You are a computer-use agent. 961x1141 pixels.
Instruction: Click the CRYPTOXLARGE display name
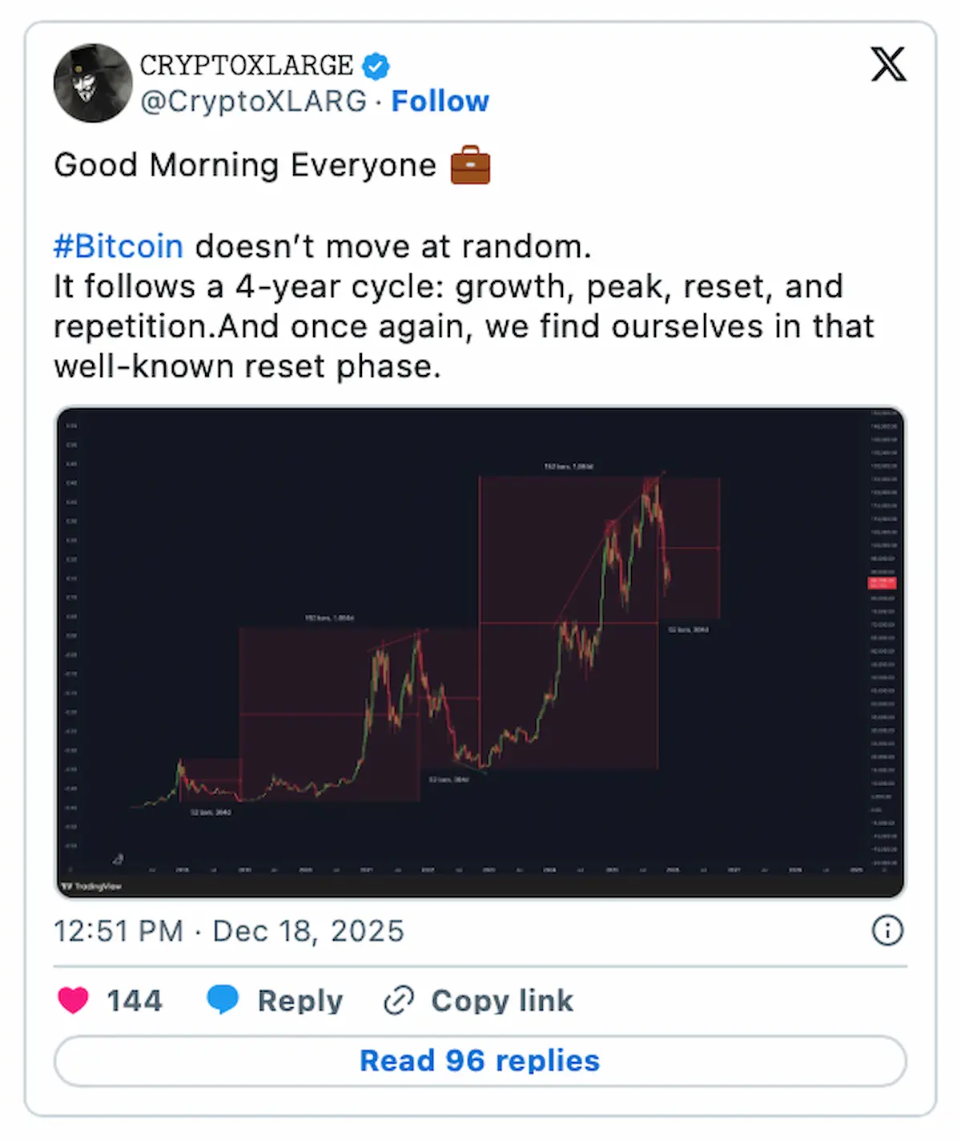[247, 66]
